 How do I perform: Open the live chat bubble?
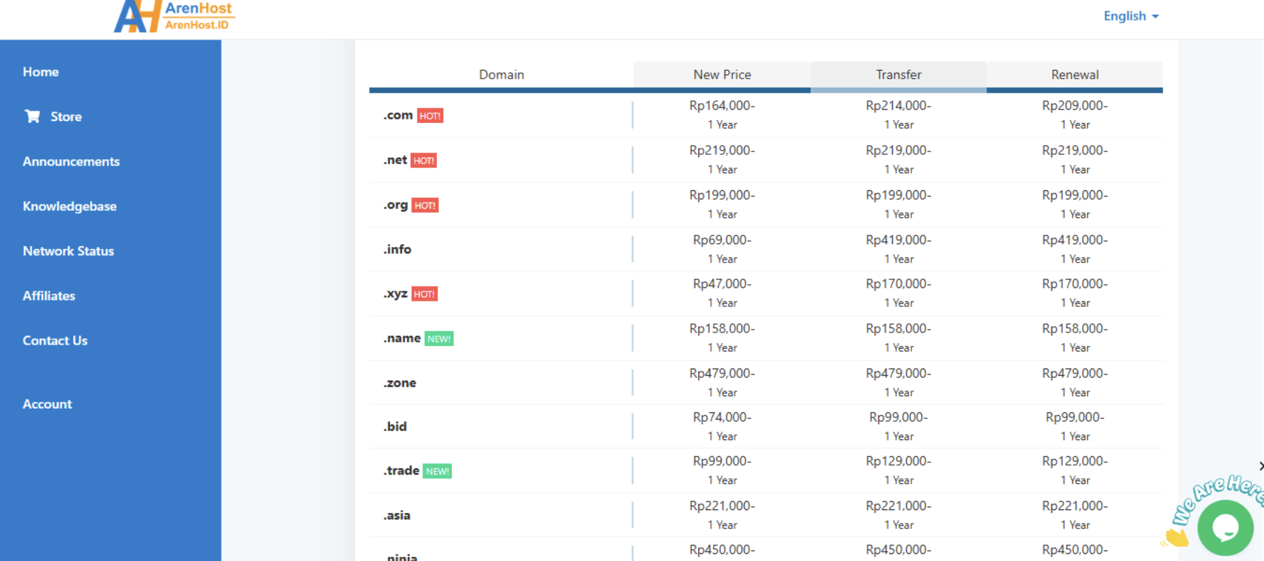(1224, 528)
